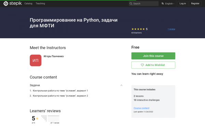Click the review rating distribution bars
This screenshot has width=205, height=128.
click(x=54, y=118)
